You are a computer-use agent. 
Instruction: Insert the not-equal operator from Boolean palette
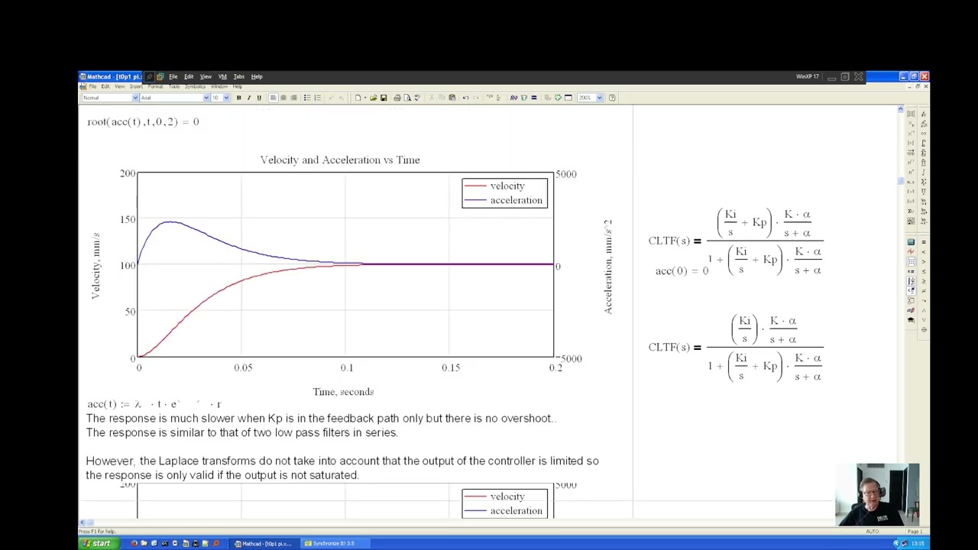[924, 290]
